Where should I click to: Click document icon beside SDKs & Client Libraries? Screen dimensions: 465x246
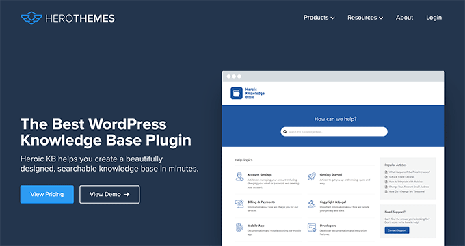pyautogui.click(x=386, y=177)
